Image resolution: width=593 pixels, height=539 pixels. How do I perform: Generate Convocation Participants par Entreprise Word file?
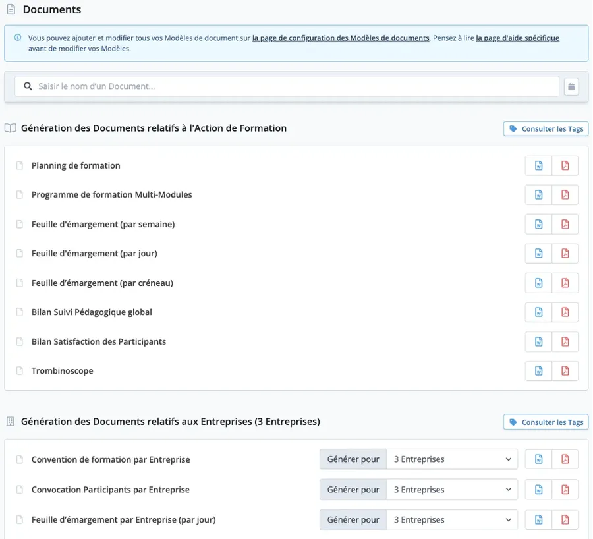point(538,490)
